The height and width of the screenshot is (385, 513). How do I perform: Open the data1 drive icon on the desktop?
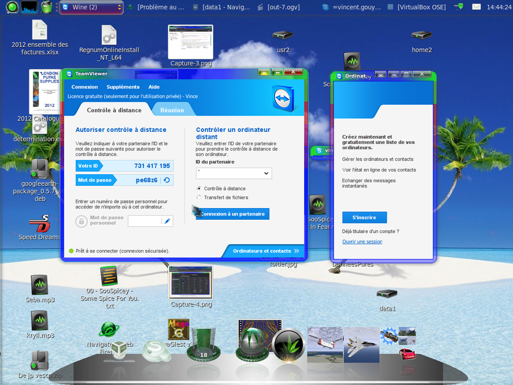click(387, 293)
